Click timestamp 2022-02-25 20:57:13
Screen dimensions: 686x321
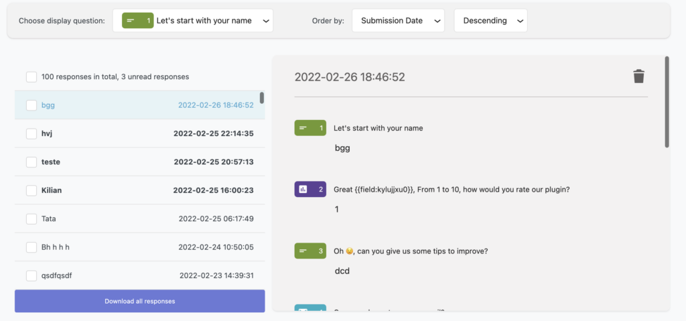pos(214,162)
